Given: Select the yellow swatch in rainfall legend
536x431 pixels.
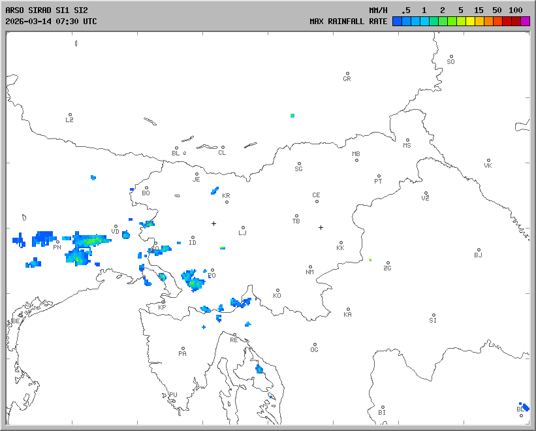Looking at the screenshot, I should coord(471,22).
